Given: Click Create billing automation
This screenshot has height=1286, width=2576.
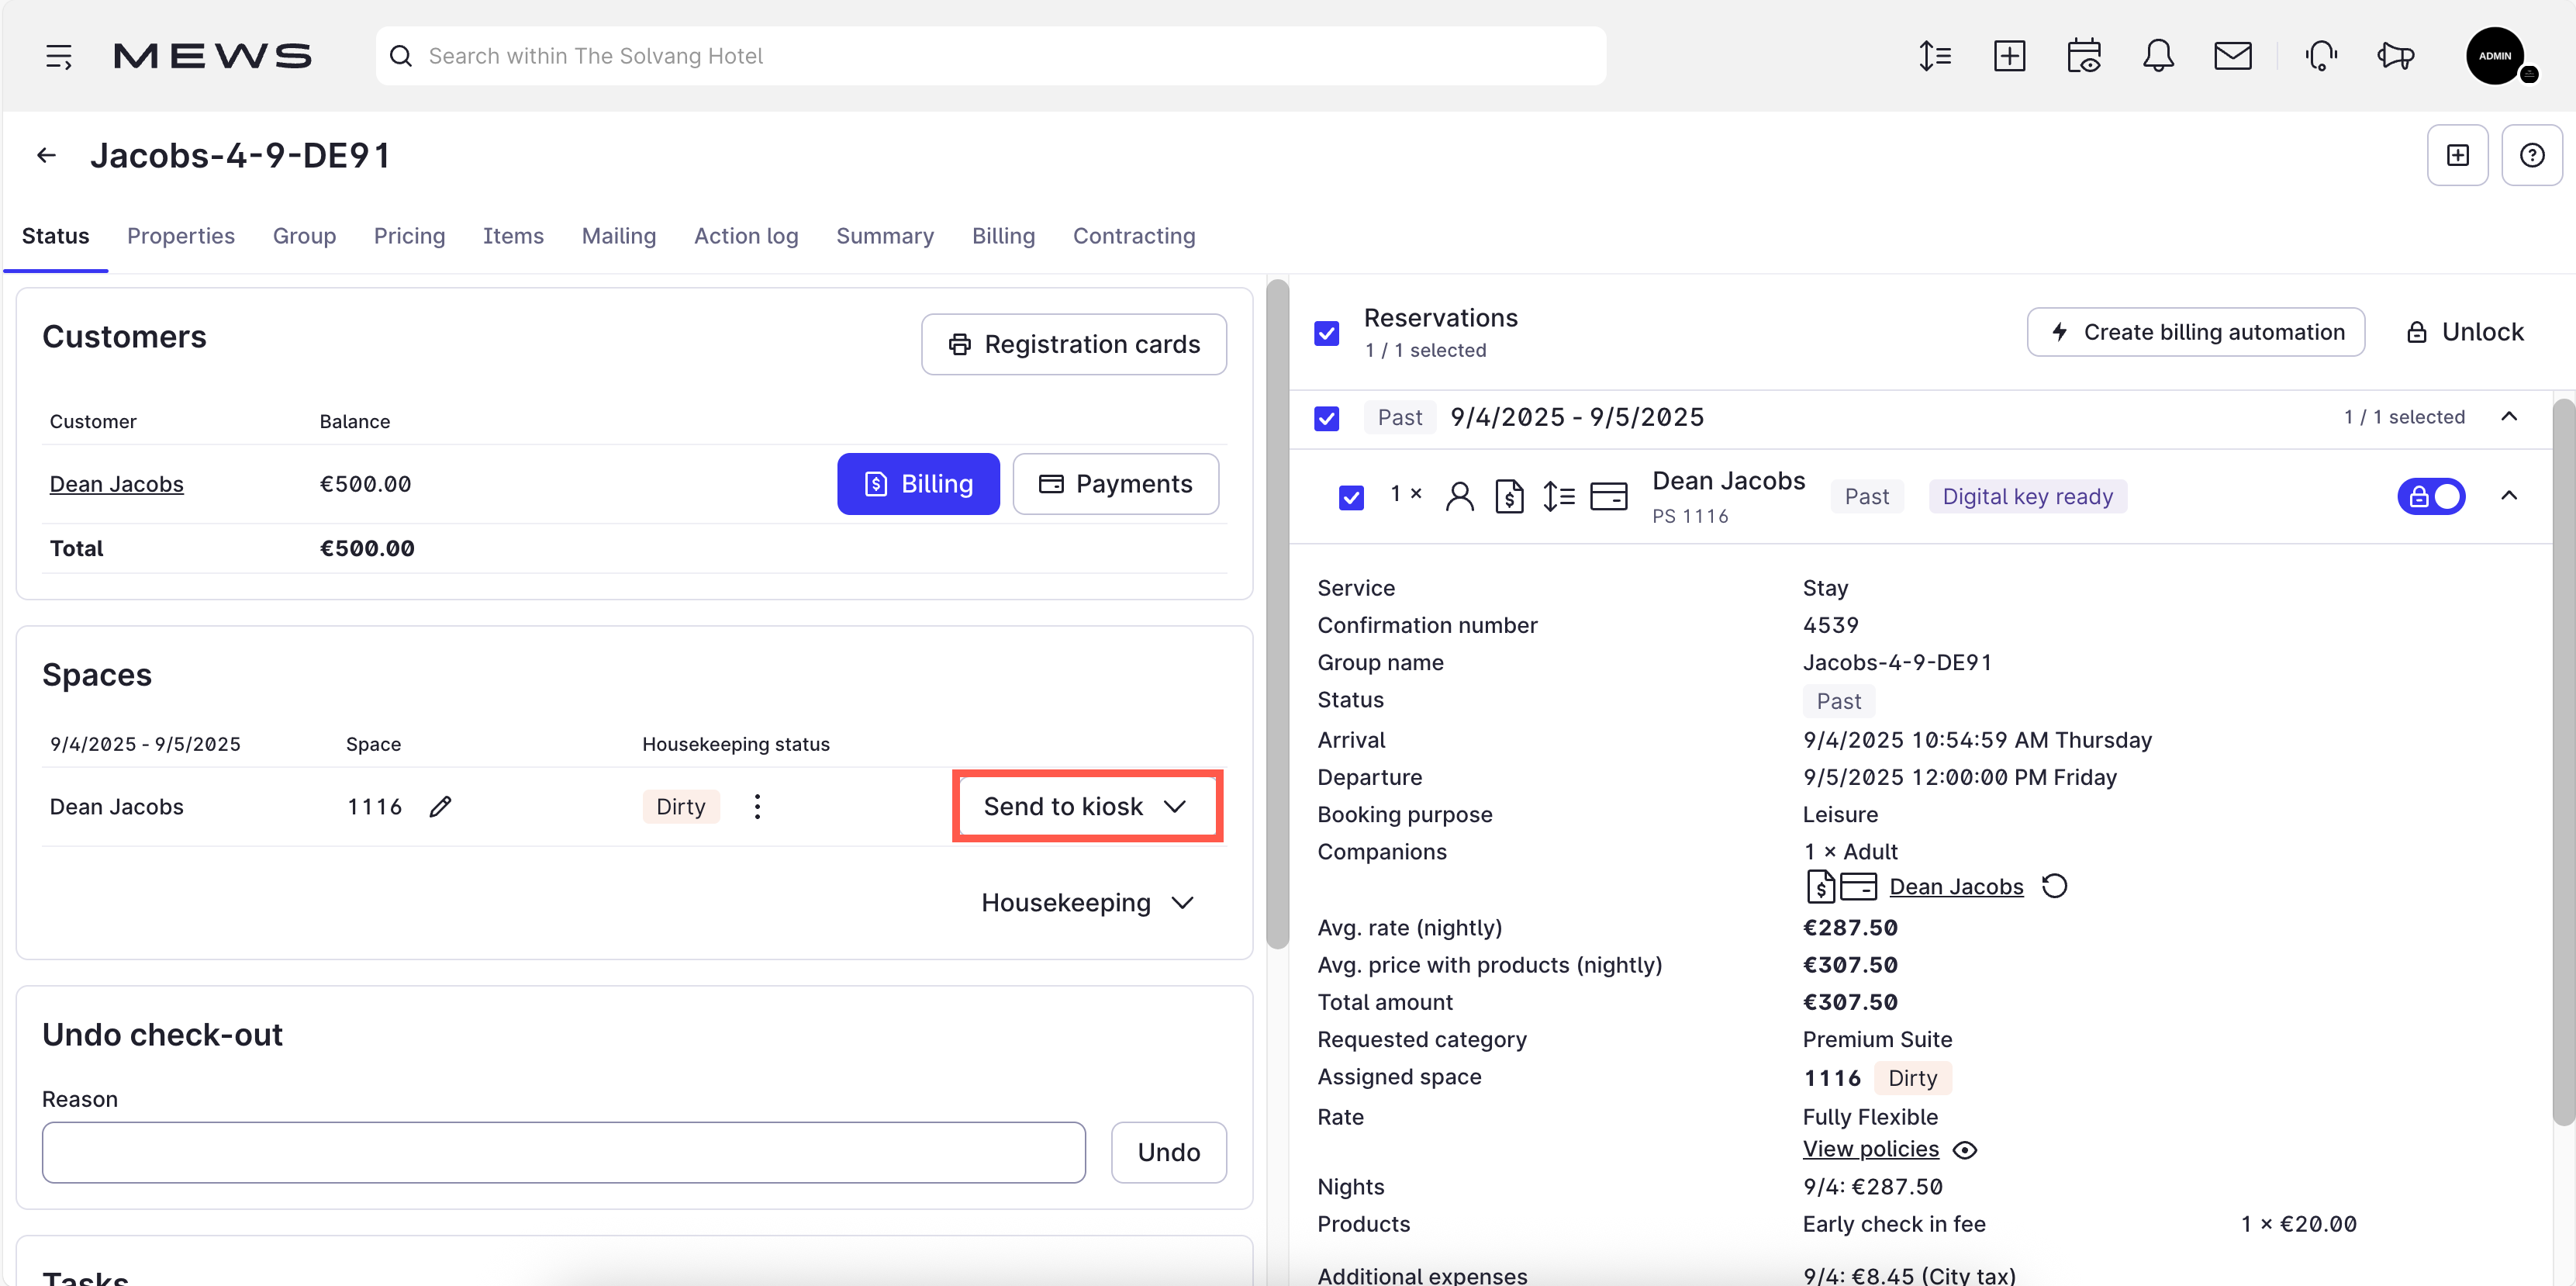Looking at the screenshot, I should pos(2195,332).
